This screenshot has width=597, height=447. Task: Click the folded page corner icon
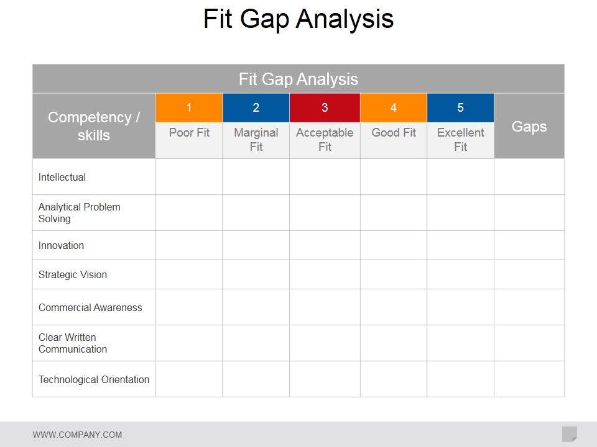tap(569, 434)
